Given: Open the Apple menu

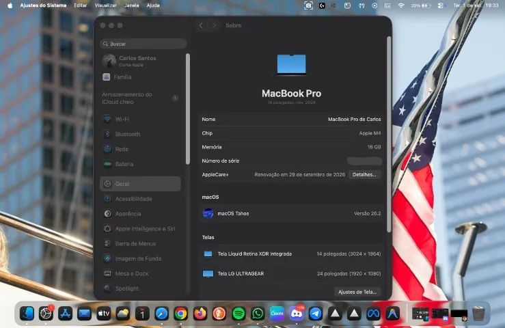Looking at the screenshot, I should 10,5.
